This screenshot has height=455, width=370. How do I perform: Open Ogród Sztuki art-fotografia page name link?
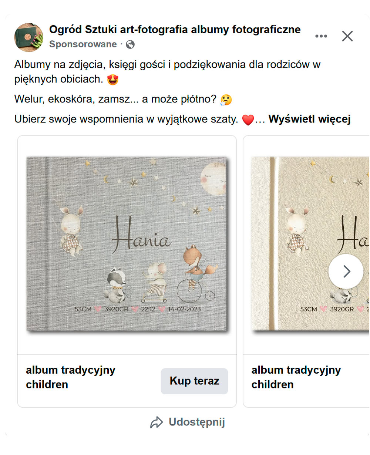[175, 30]
